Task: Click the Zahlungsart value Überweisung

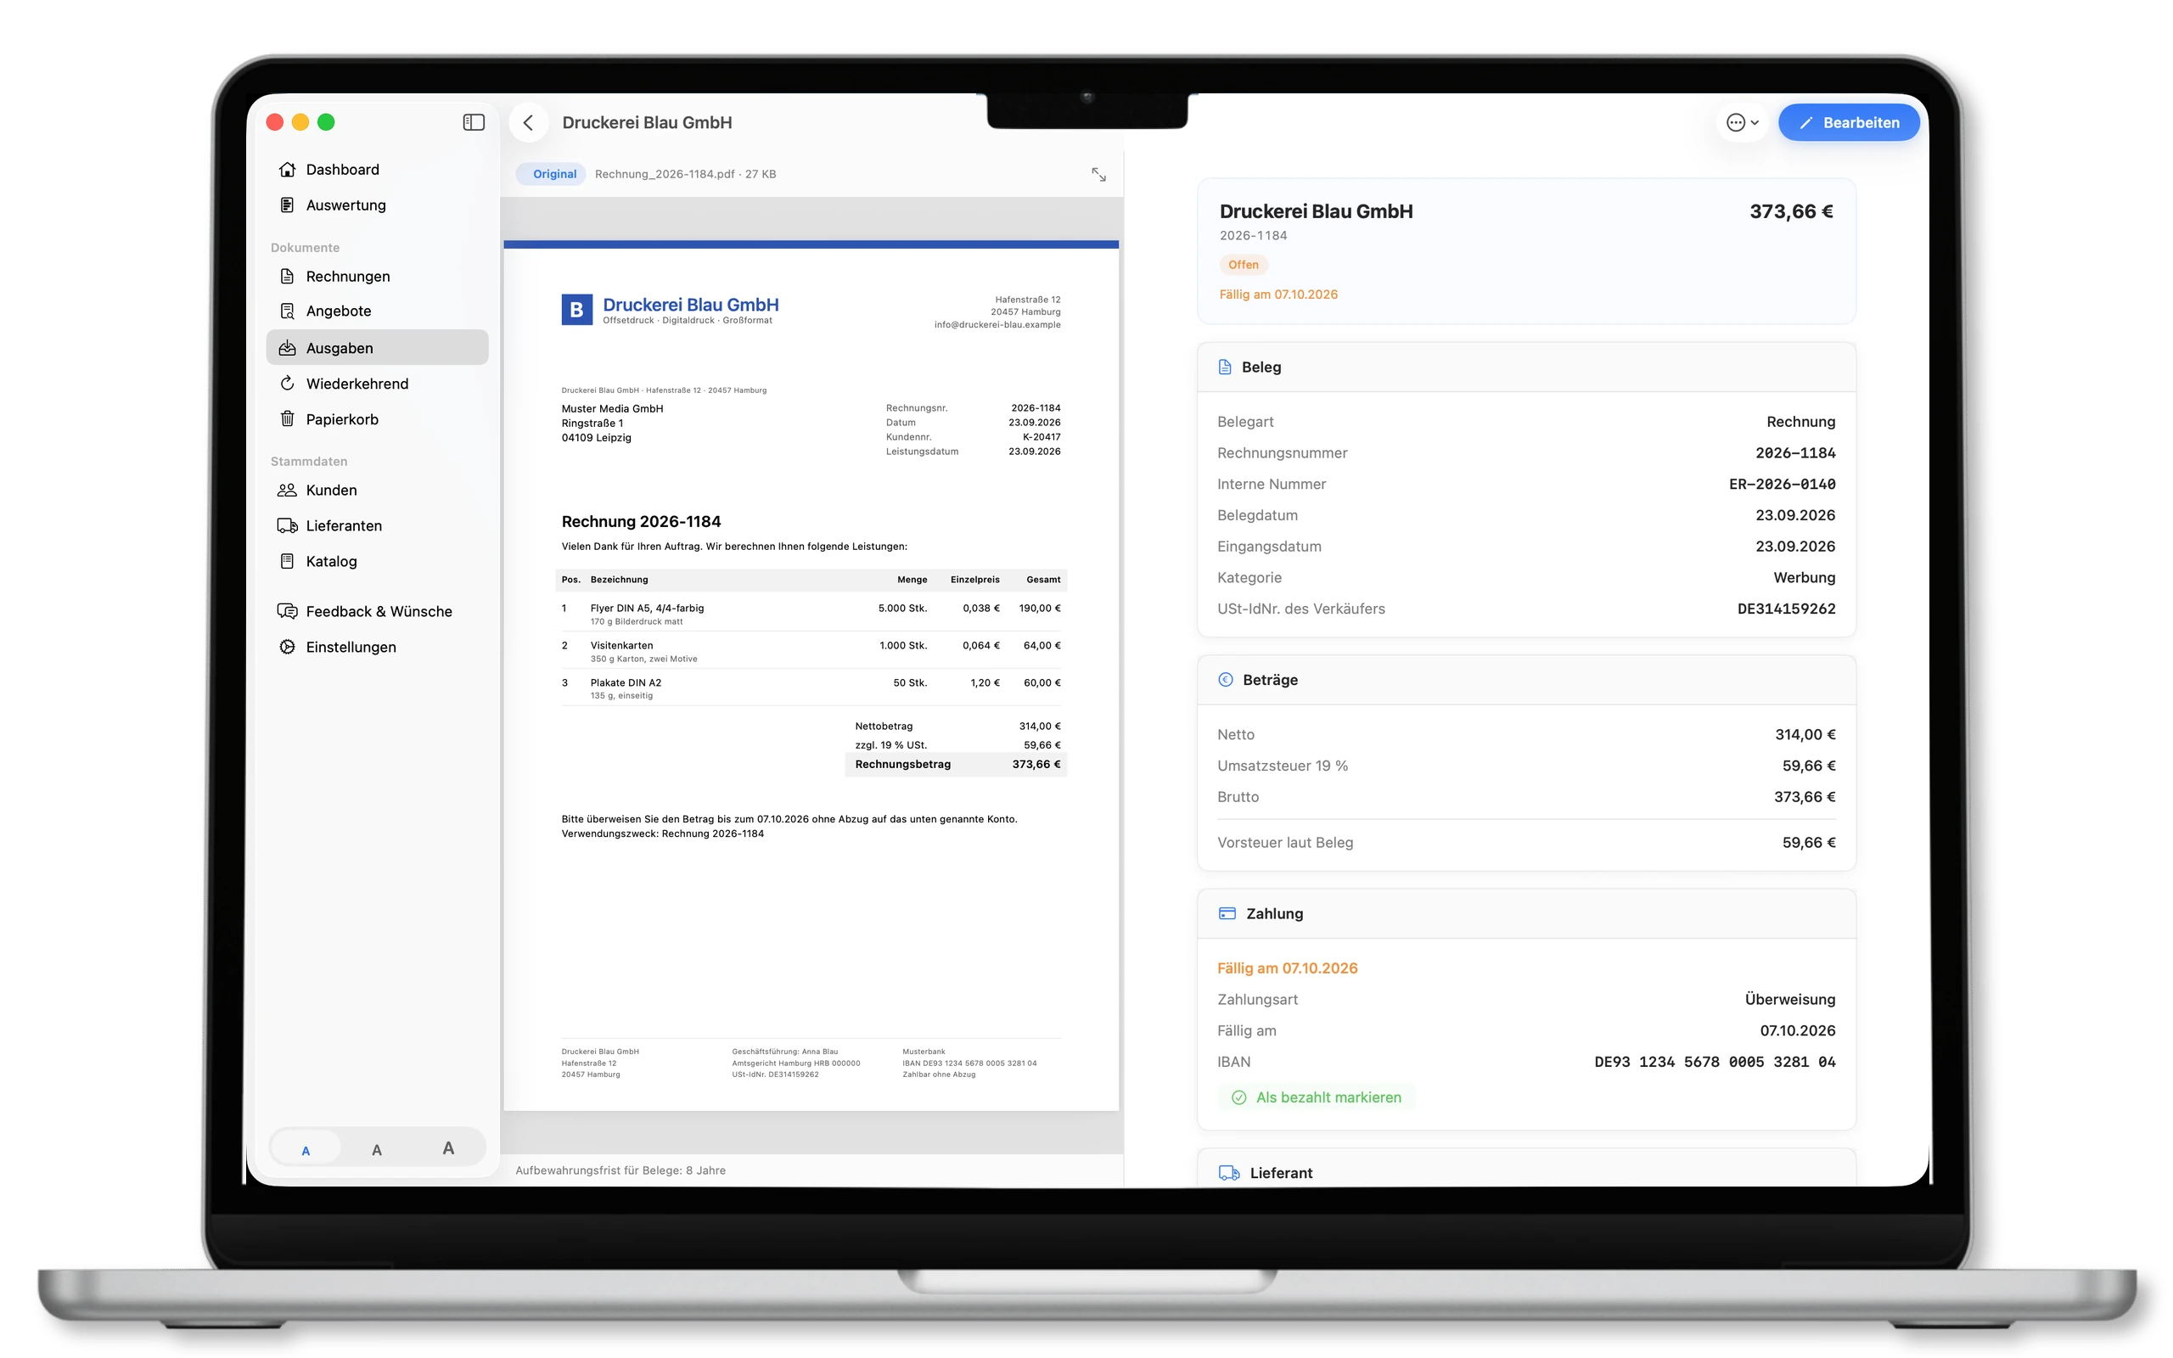Action: (1789, 1000)
